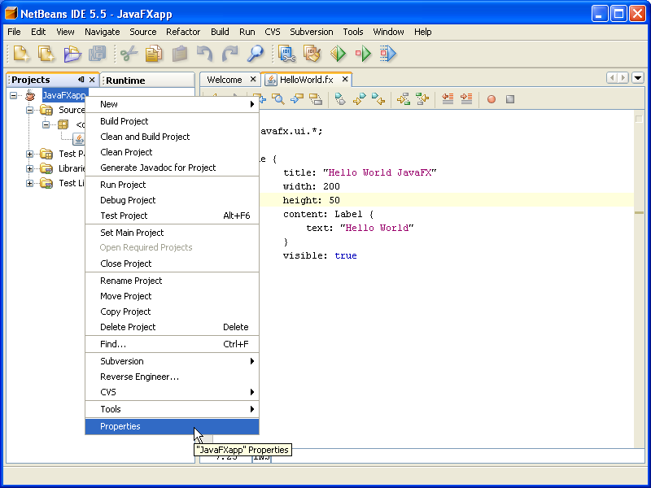Choose Properties from the context menu
Viewport: 651px width, 488px height.
pos(120,426)
